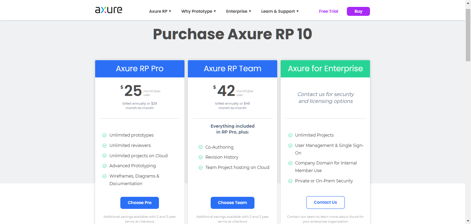Click check icon beside Advanced Prototyping

[104, 166]
